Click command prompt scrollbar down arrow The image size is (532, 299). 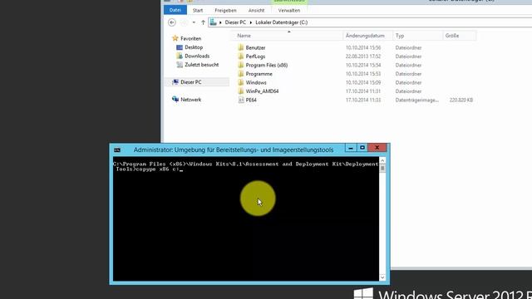tap(382, 277)
